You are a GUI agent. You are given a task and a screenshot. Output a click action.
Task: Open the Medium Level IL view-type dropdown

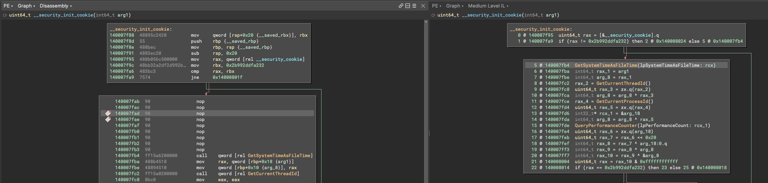488,6
